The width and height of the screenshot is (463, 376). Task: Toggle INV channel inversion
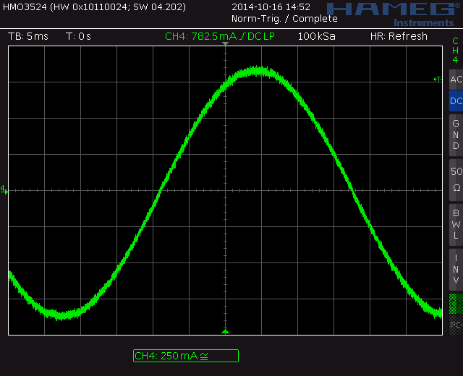pos(456,268)
